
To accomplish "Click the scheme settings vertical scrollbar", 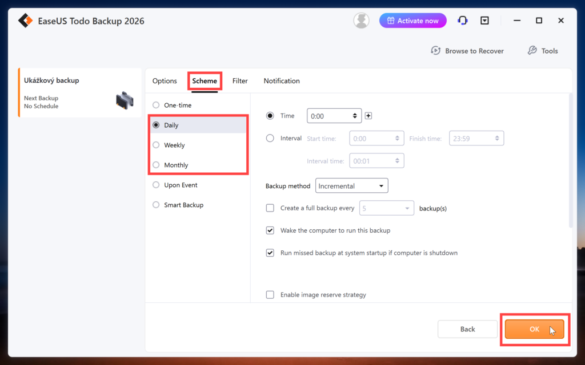I will pyautogui.click(x=571, y=160).
